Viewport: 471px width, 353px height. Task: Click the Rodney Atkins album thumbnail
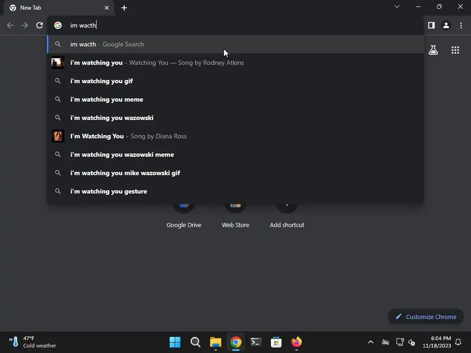[57, 63]
